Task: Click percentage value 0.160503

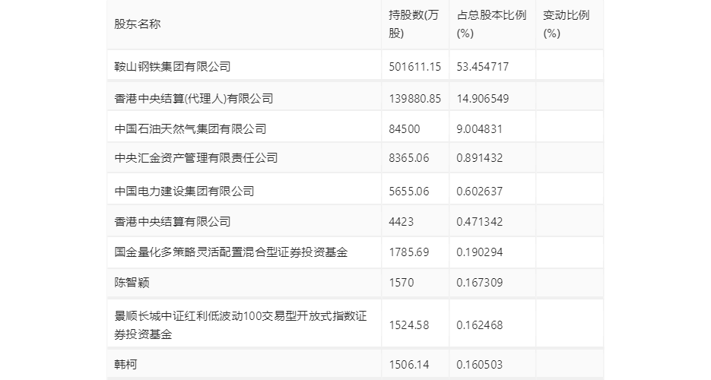Action: [x=480, y=364]
